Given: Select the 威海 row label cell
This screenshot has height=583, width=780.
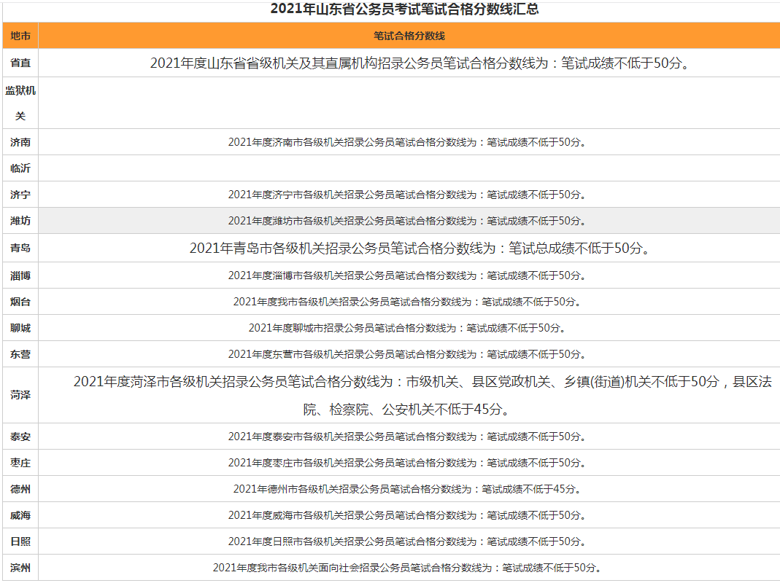Looking at the screenshot, I should (x=20, y=515).
